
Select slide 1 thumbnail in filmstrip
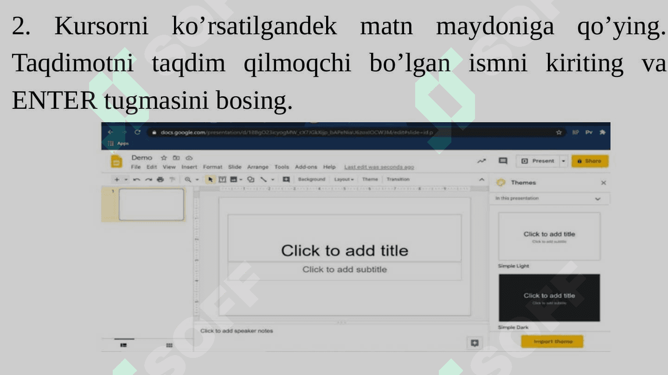151,204
